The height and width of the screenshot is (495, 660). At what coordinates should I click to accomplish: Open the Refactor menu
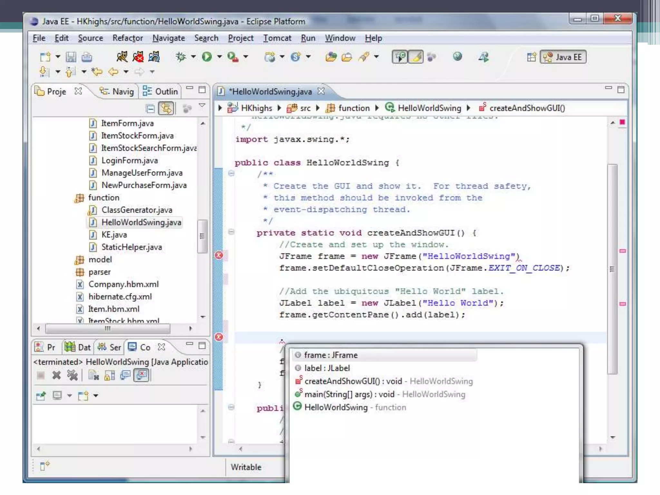click(128, 38)
